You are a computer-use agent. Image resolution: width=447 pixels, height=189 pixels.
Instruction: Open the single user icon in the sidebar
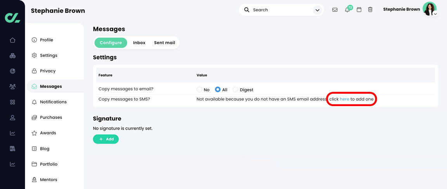(x=12, y=117)
